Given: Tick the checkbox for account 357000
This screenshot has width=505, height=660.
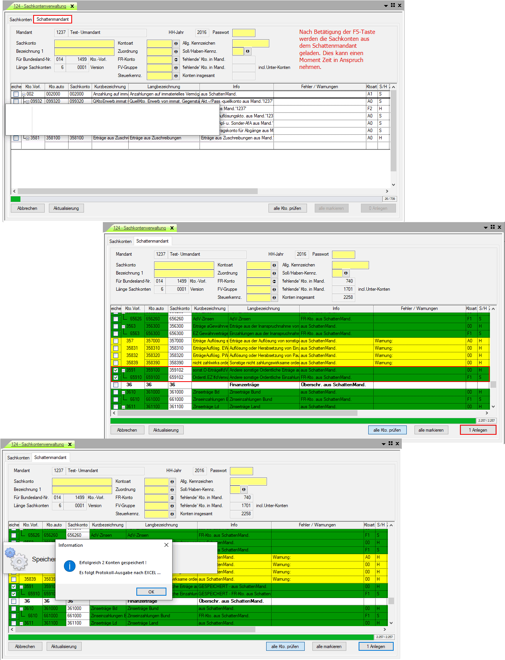Looking at the screenshot, I should (x=116, y=341).
